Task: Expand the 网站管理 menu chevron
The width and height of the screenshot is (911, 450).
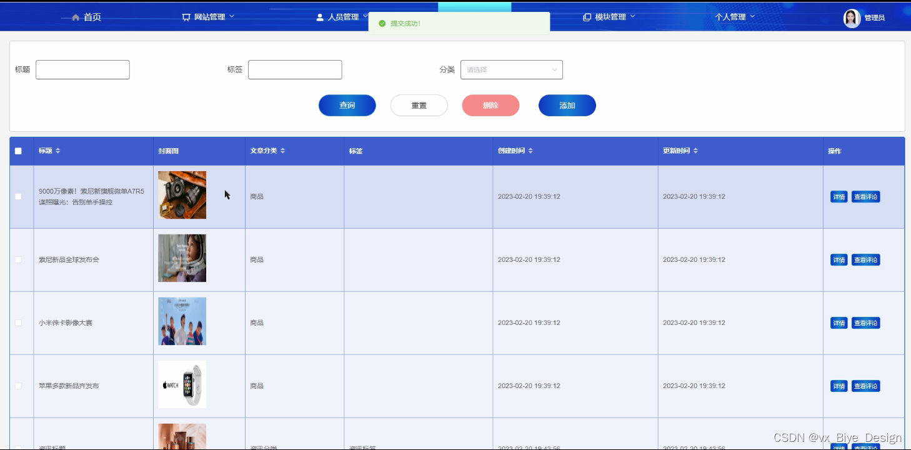Action: point(232,17)
